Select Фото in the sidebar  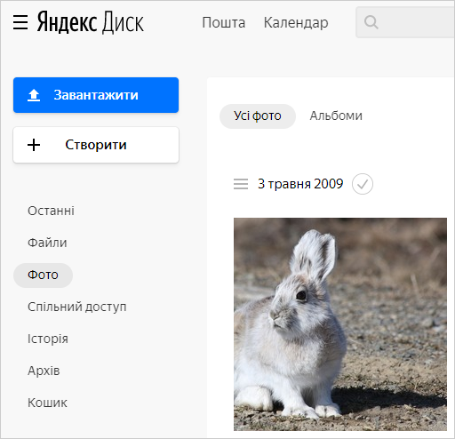(43, 275)
